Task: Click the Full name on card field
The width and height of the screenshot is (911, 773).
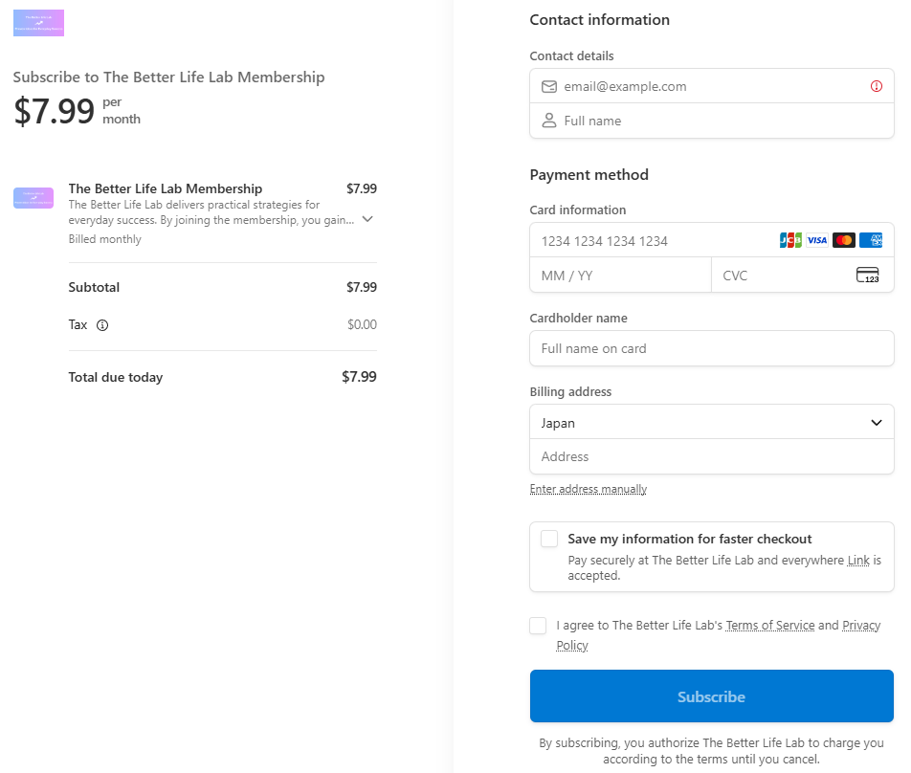Action: tap(711, 348)
